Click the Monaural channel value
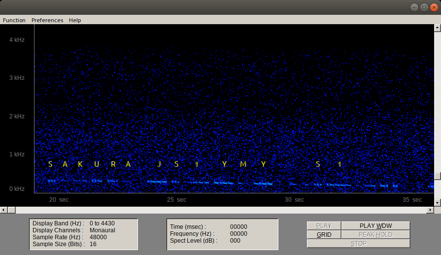The height and width of the screenshot is (255, 441). pos(102,230)
